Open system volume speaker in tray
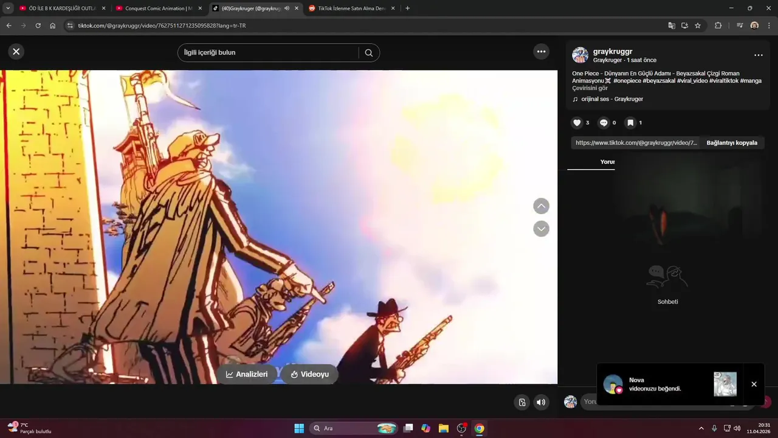 737,428
